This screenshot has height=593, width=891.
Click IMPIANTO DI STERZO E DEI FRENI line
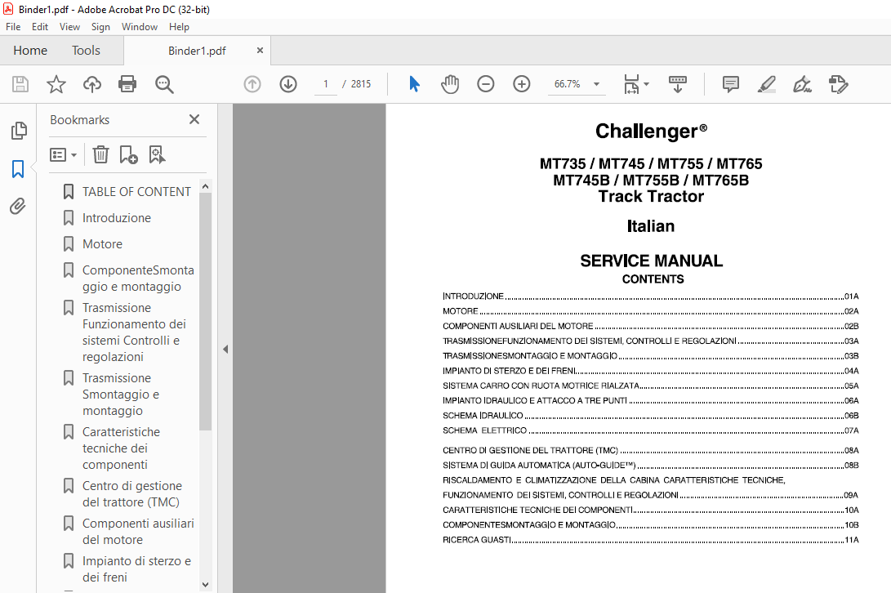point(651,371)
